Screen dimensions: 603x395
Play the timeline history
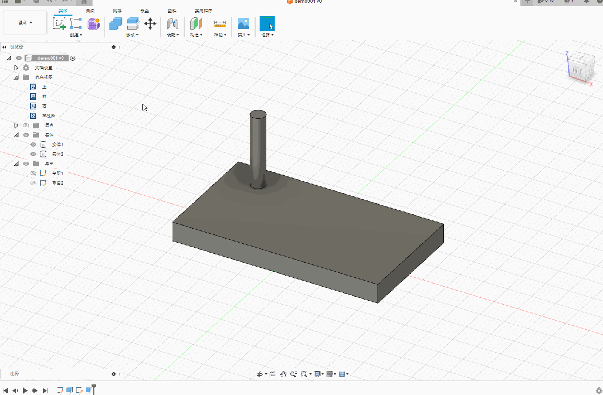coord(25,391)
